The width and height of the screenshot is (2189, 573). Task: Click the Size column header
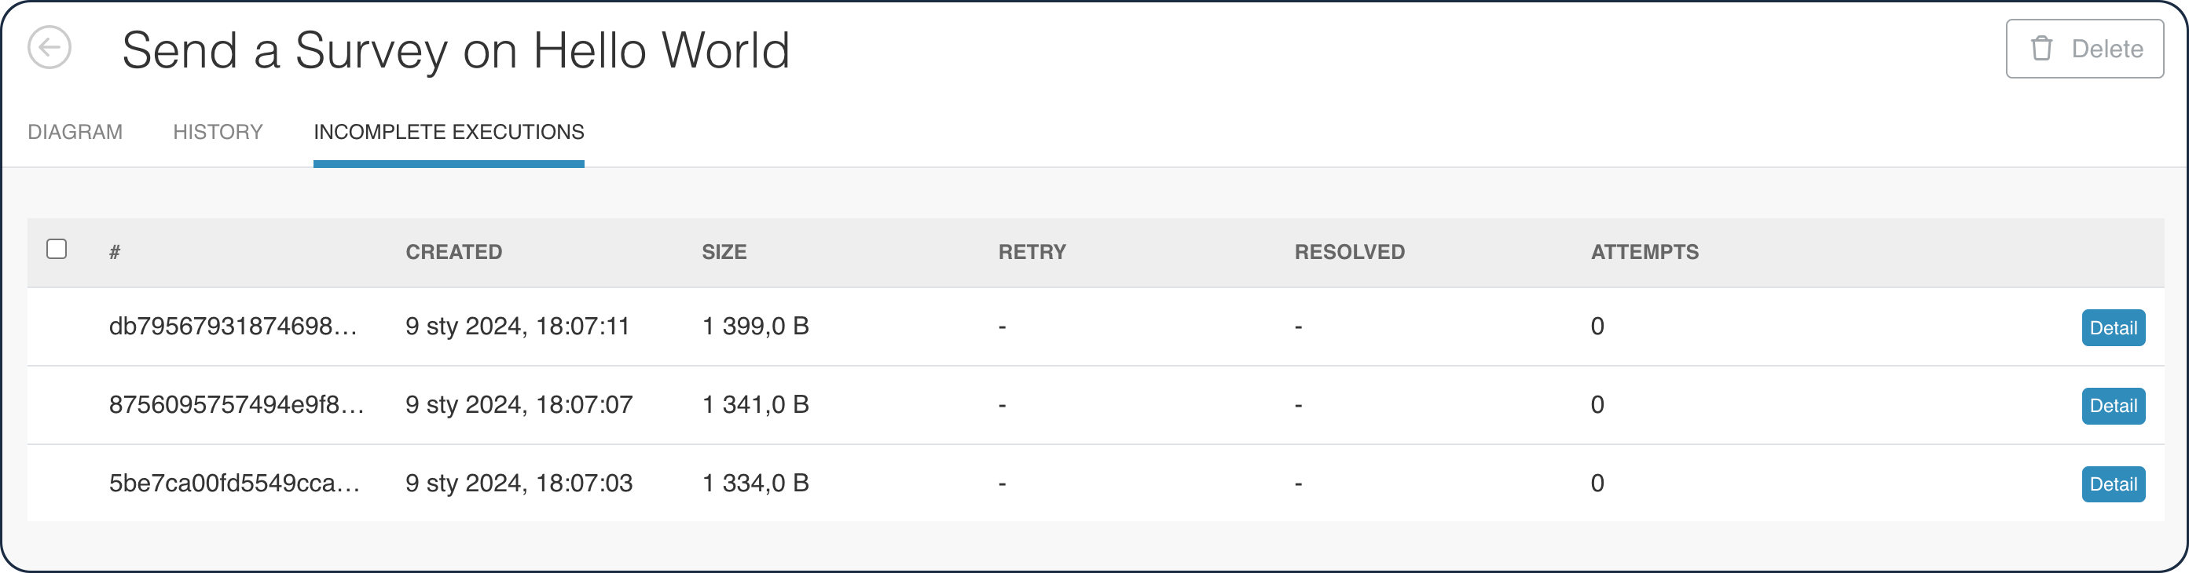coord(724,252)
